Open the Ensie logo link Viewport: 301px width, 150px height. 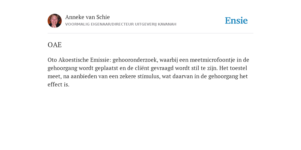click(236, 21)
